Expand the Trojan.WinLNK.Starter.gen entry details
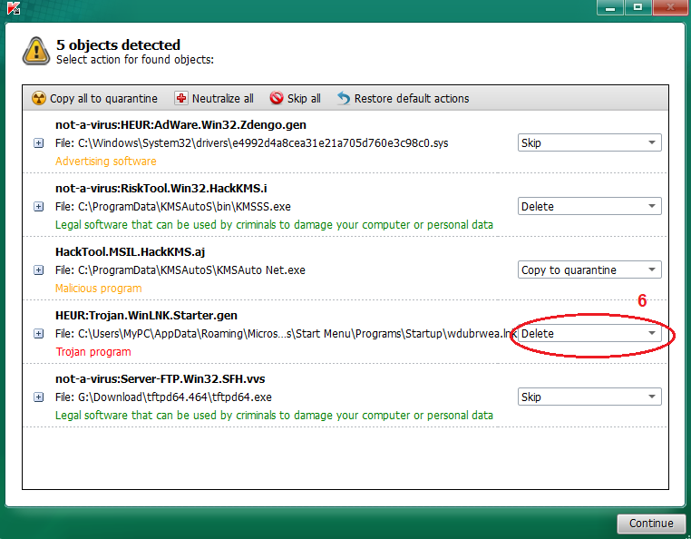The width and height of the screenshot is (691, 539). click(x=38, y=333)
